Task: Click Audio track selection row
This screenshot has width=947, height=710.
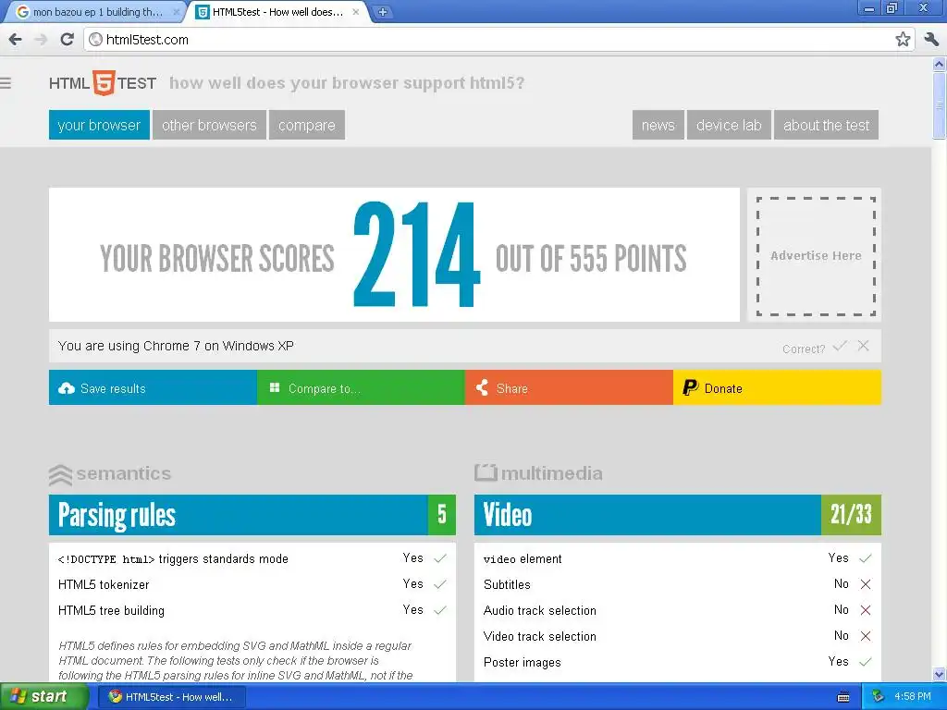Action: 678,610
